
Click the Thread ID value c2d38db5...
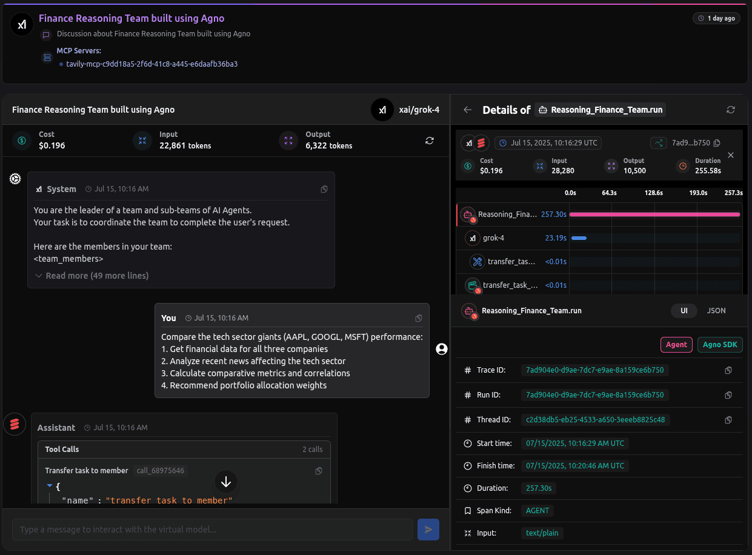click(x=596, y=419)
